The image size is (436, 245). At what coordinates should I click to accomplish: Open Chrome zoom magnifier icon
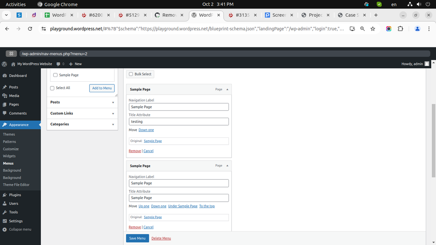pyautogui.click(x=362, y=29)
